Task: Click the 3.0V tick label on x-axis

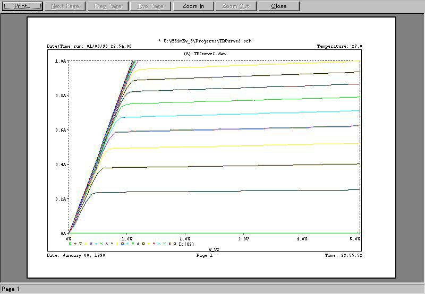Action: tap(243, 239)
